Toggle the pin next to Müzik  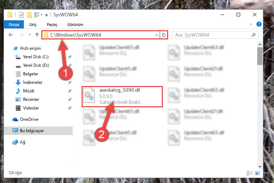click(69, 91)
